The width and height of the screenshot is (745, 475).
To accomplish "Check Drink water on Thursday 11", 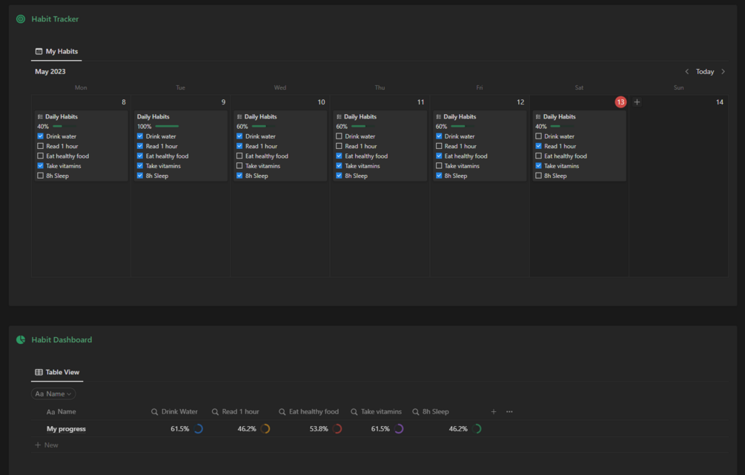I will coord(339,136).
